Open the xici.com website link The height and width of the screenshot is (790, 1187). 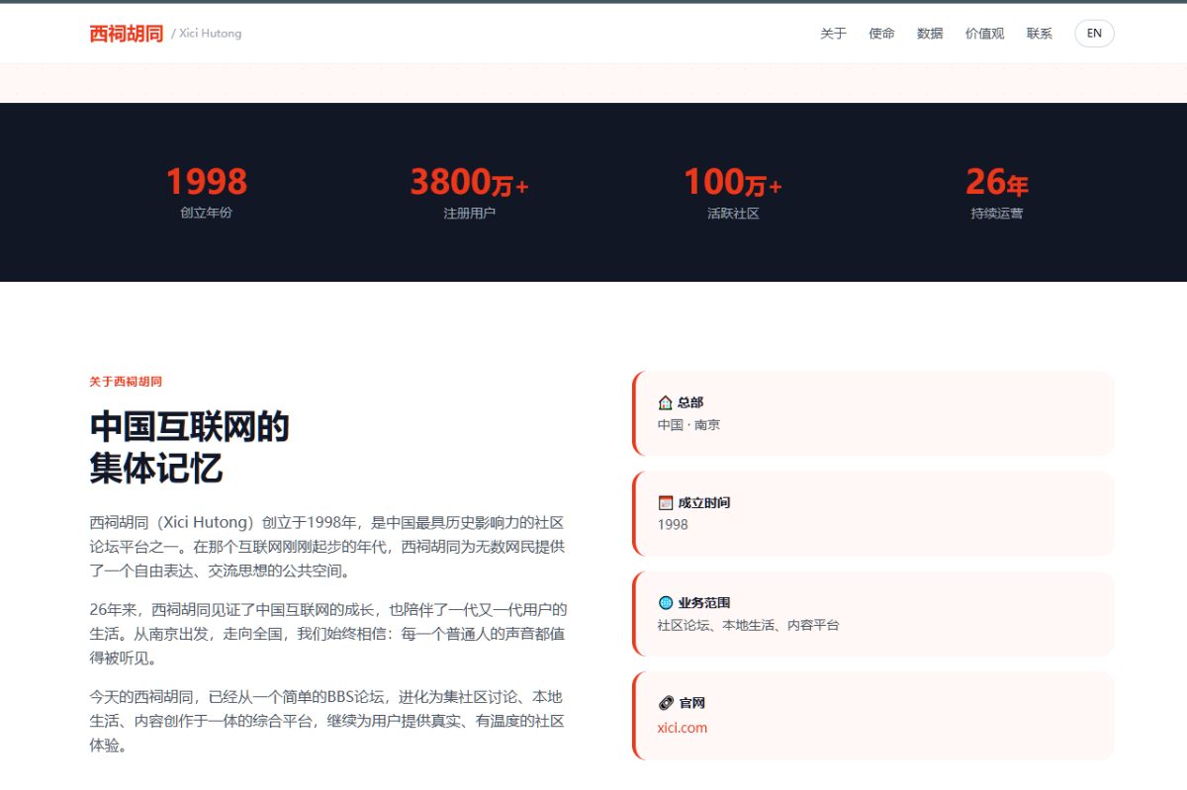[x=683, y=728]
